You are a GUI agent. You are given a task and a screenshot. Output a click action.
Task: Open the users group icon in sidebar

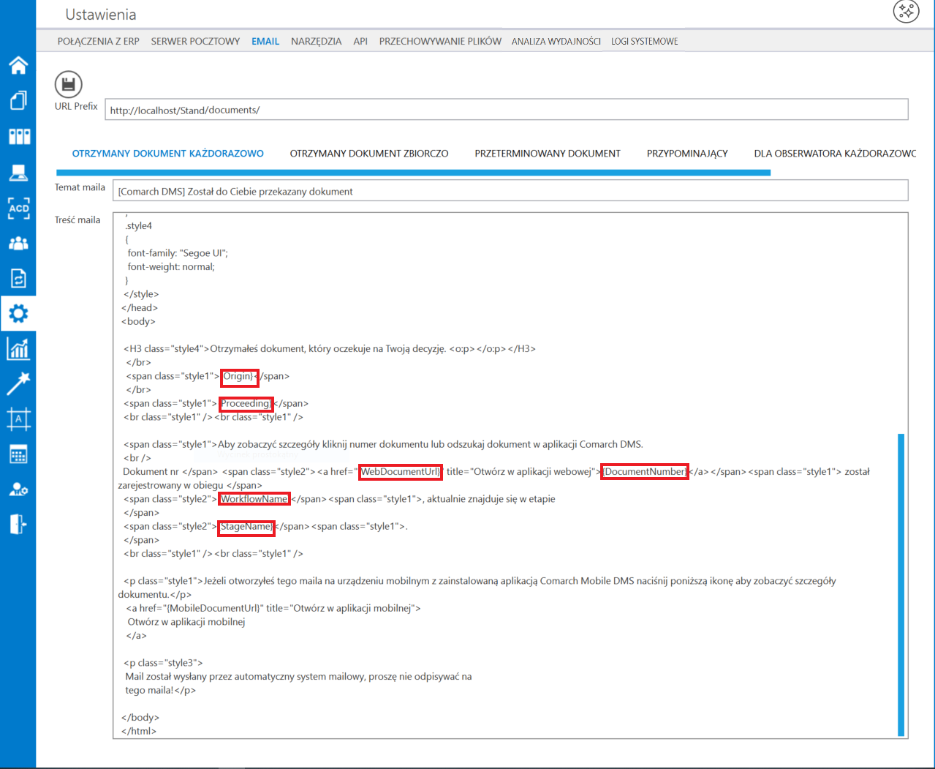point(18,243)
